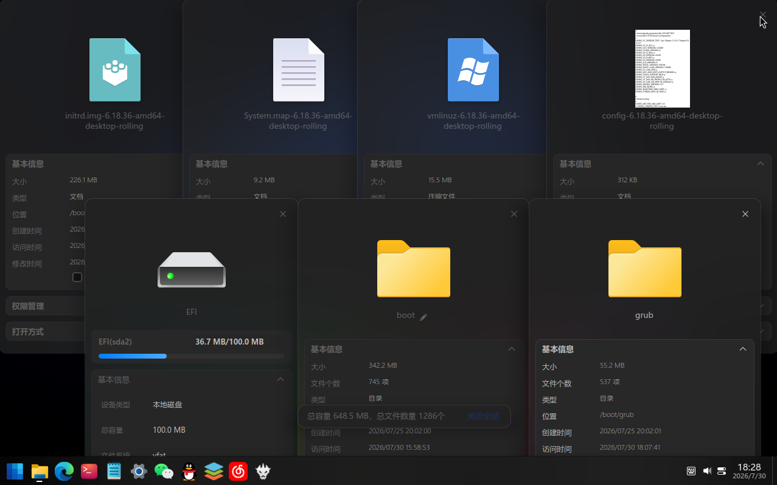777x485 pixels.
Task: Open the file manager in the taskbar
Action: tap(40, 471)
